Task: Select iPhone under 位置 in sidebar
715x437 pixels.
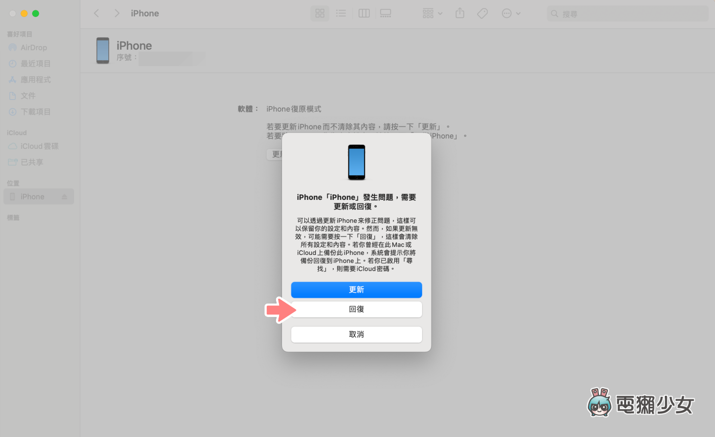Action: click(39, 197)
